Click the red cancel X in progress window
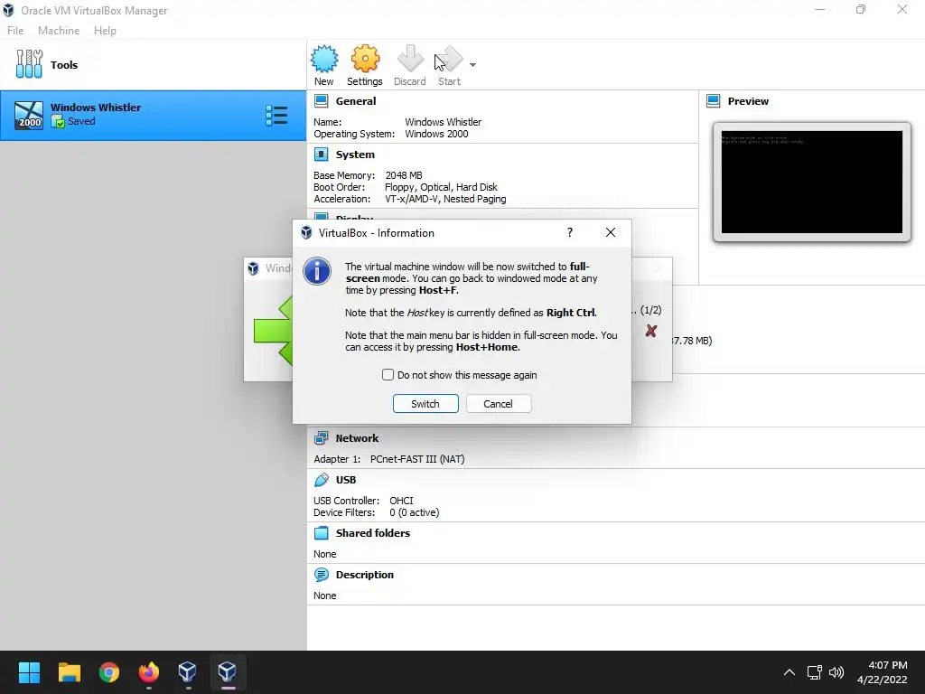 point(650,331)
